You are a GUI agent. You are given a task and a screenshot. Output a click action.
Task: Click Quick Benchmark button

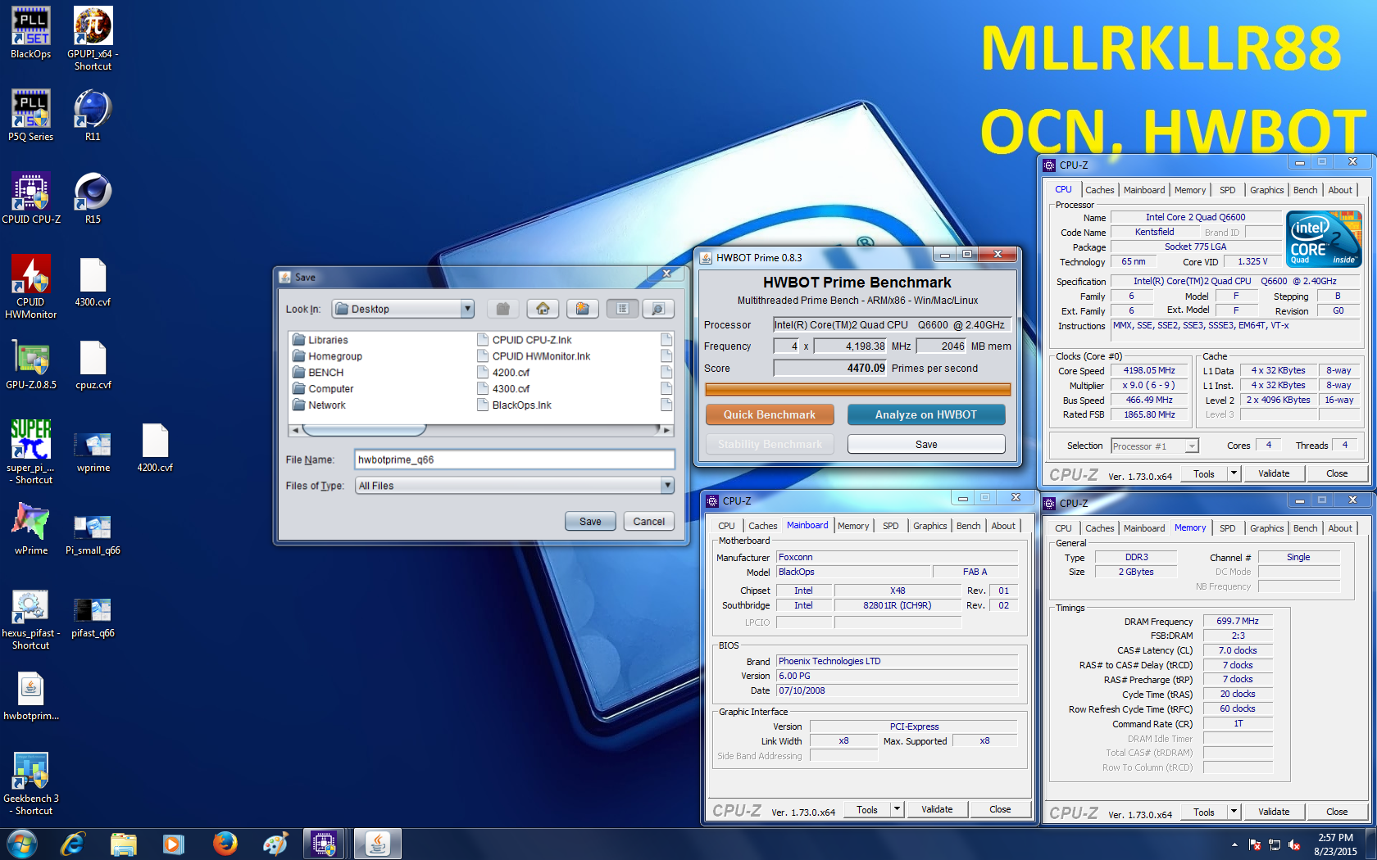pos(770,414)
